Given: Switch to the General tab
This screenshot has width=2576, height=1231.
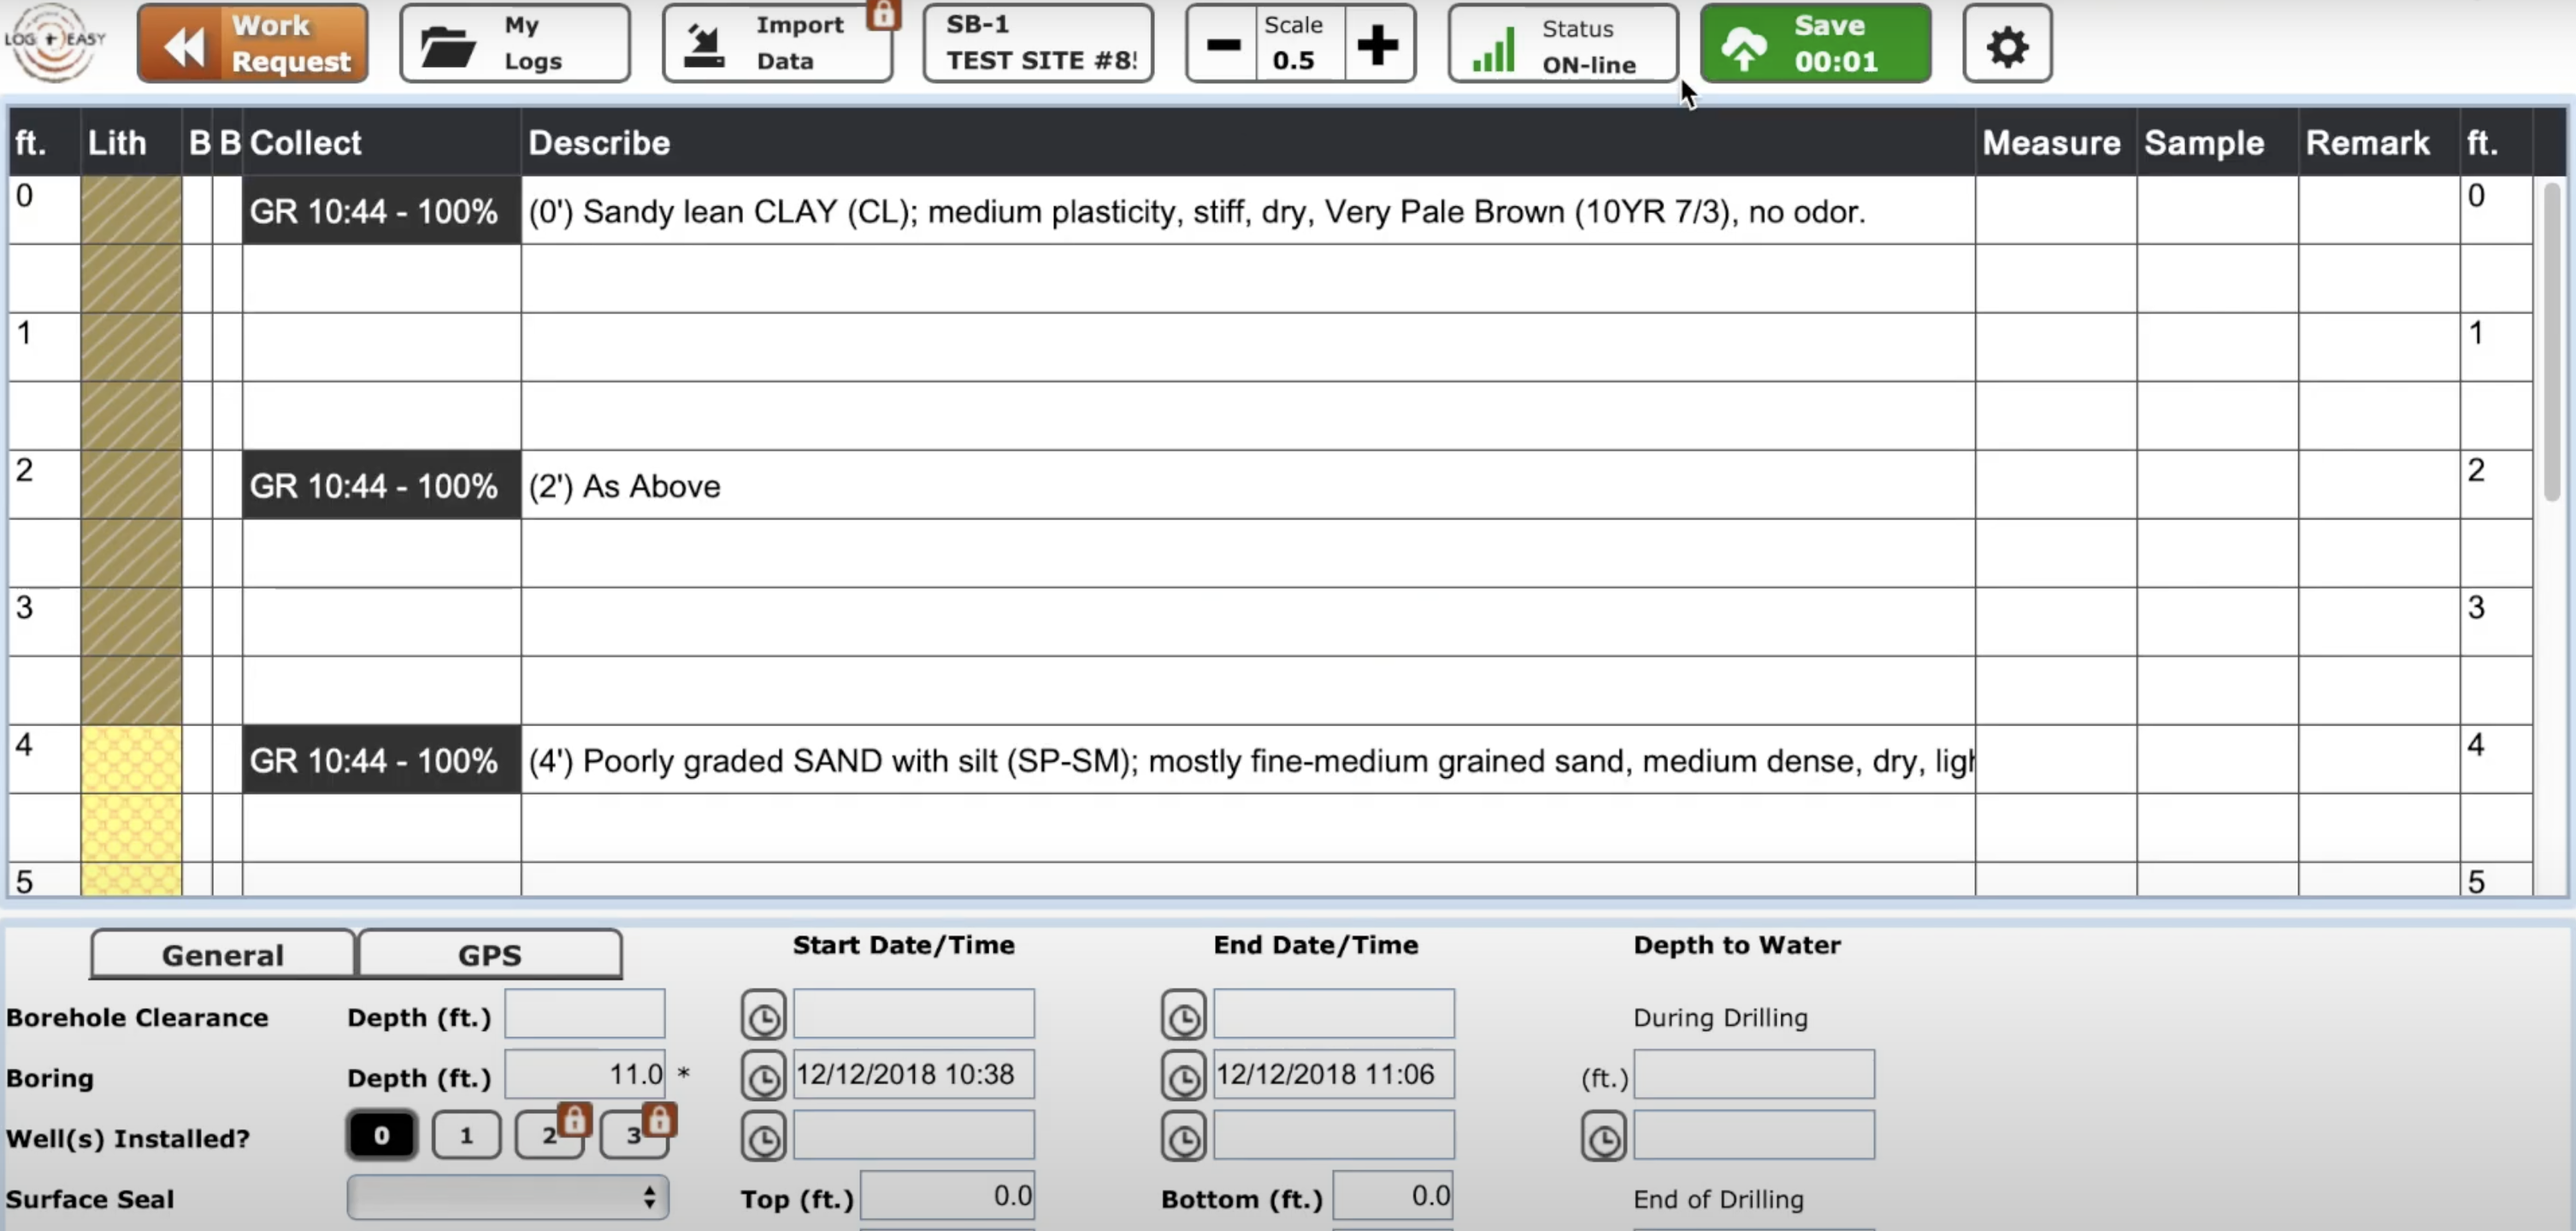Looking at the screenshot, I should (x=222, y=955).
